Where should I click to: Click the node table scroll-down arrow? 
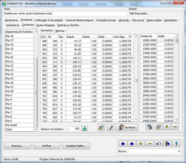click(136, 120)
